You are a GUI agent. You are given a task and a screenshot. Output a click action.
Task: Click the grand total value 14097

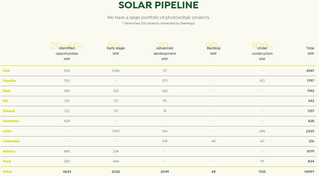click(x=309, y=172)
